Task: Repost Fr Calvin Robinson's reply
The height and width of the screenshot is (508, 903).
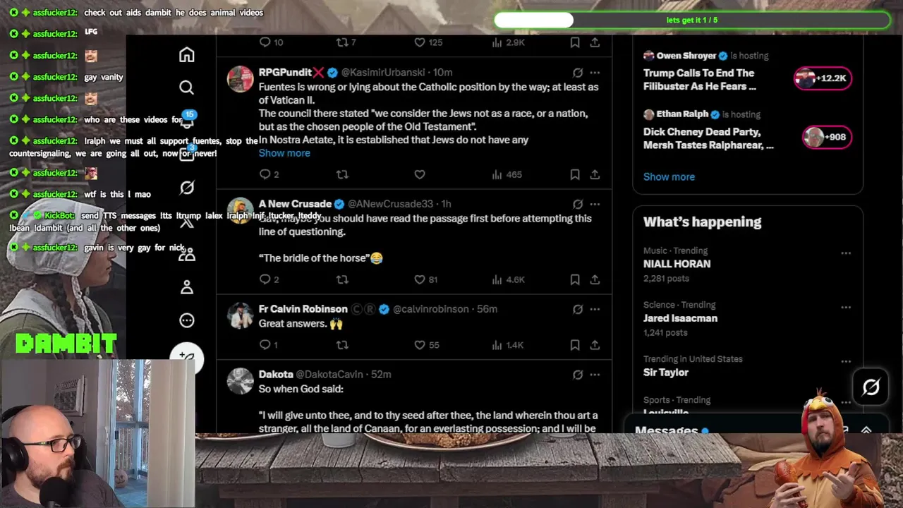Action: click(x=342, y=345)
